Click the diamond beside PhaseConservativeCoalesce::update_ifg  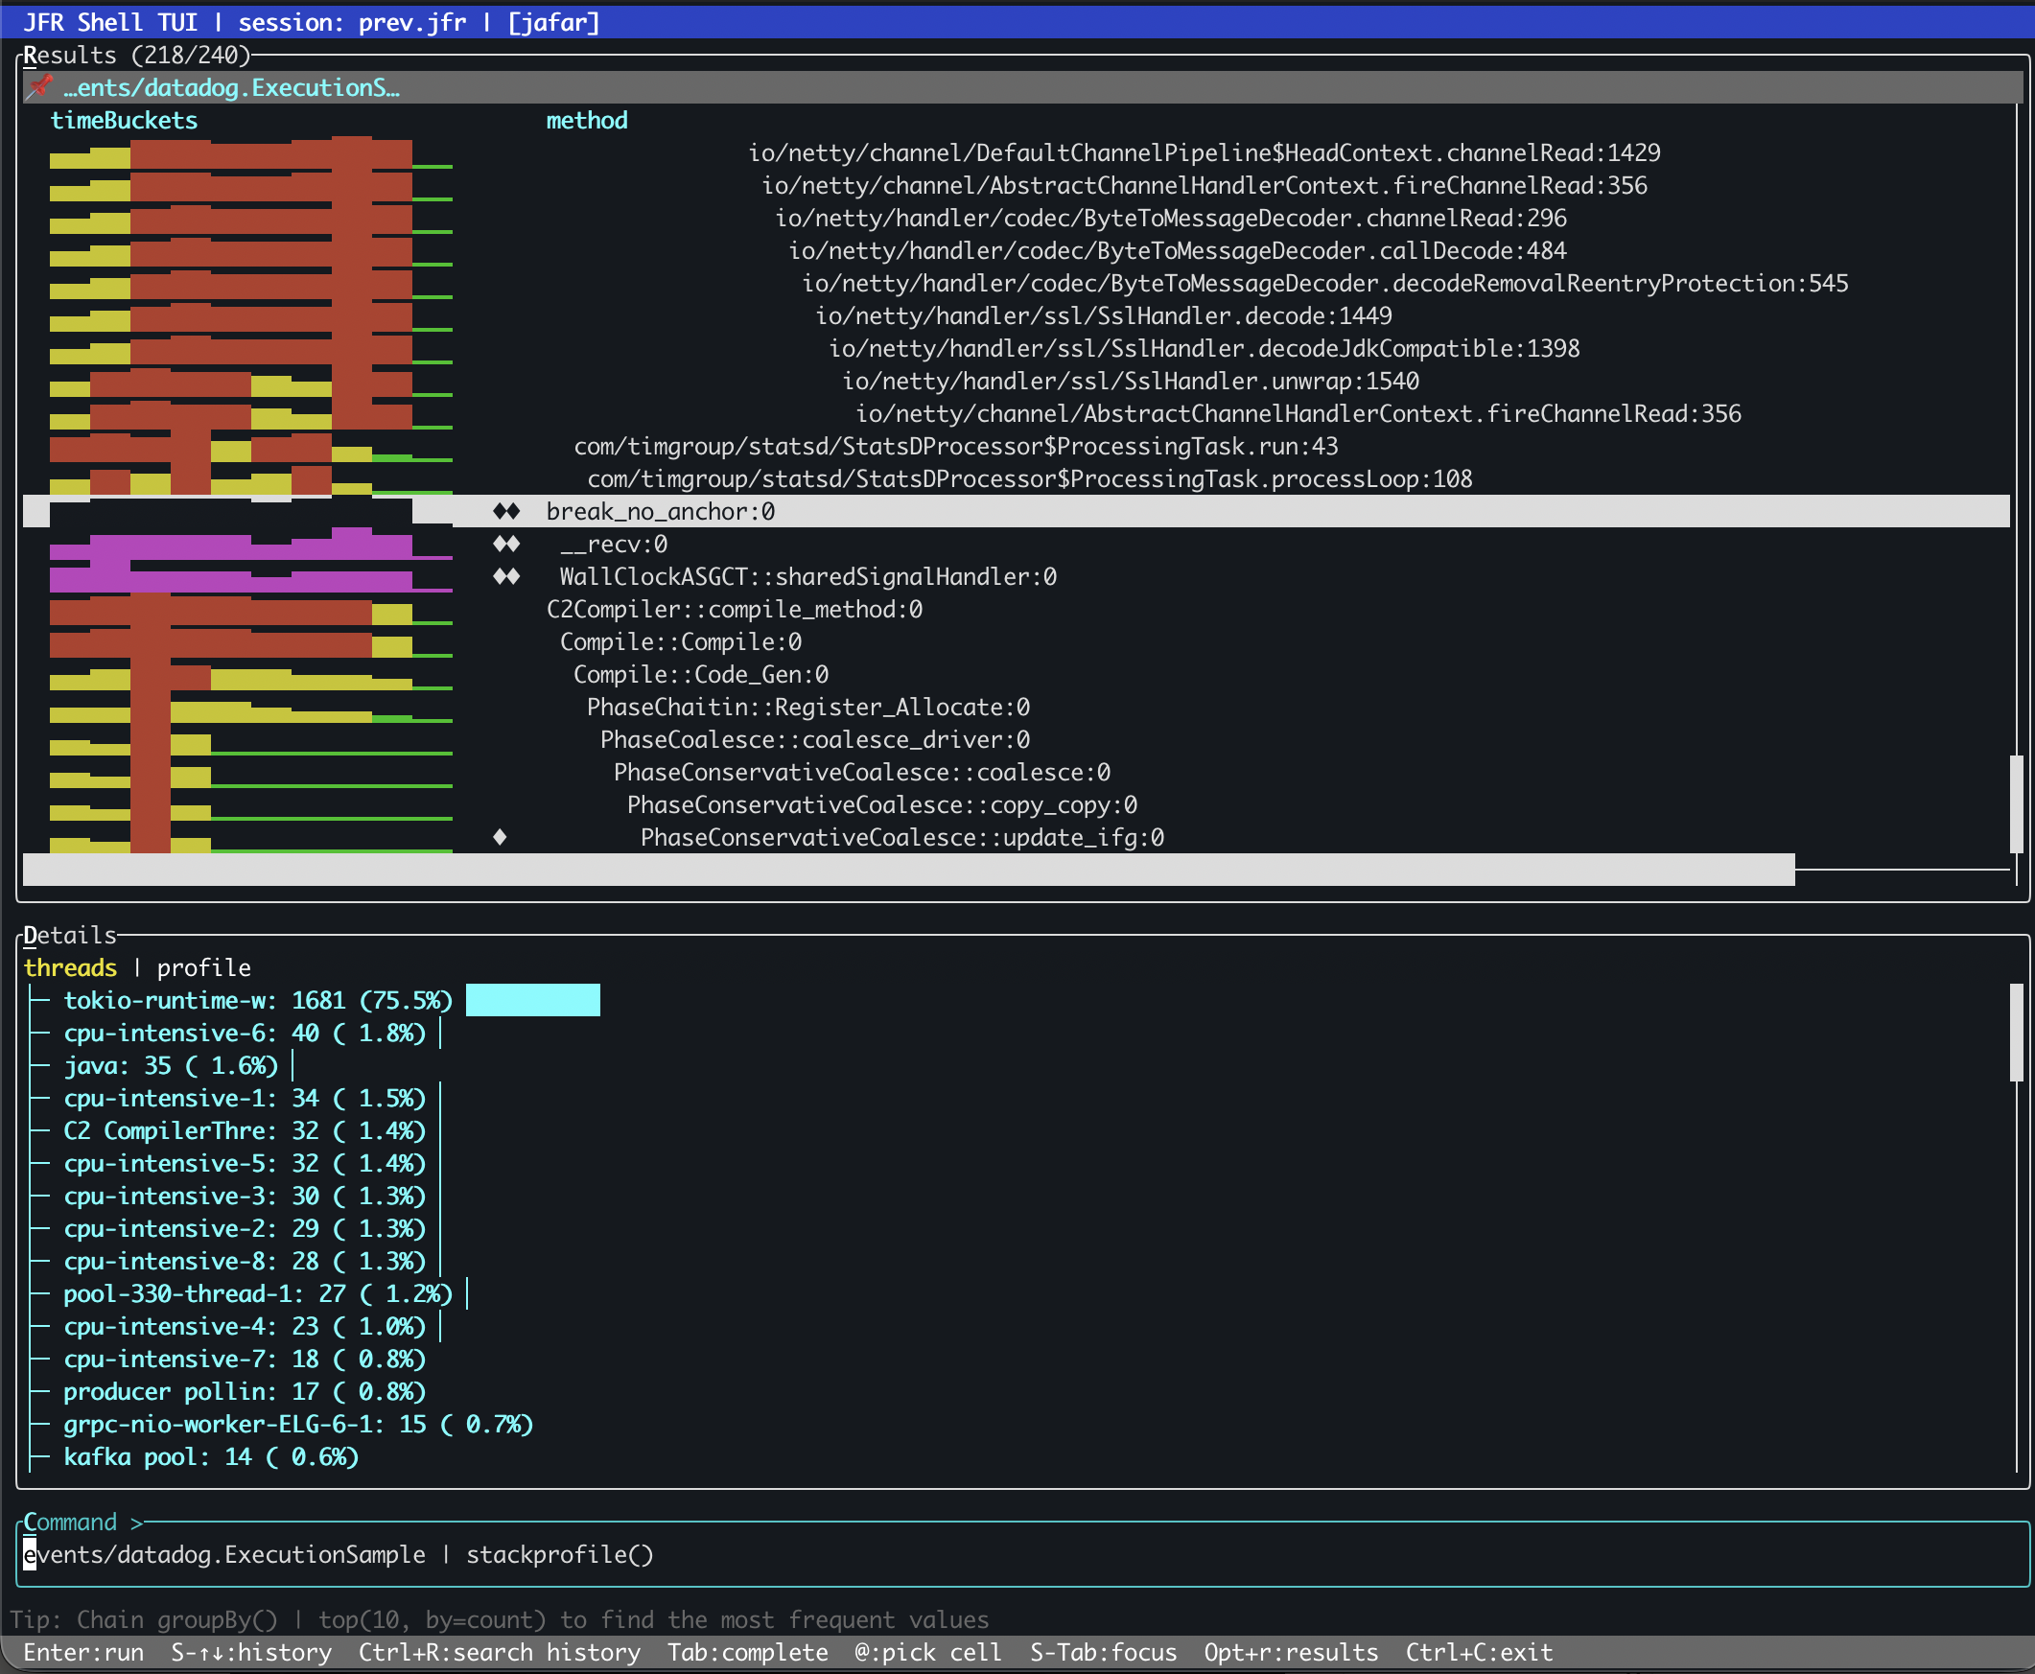[x=501, y=837]
